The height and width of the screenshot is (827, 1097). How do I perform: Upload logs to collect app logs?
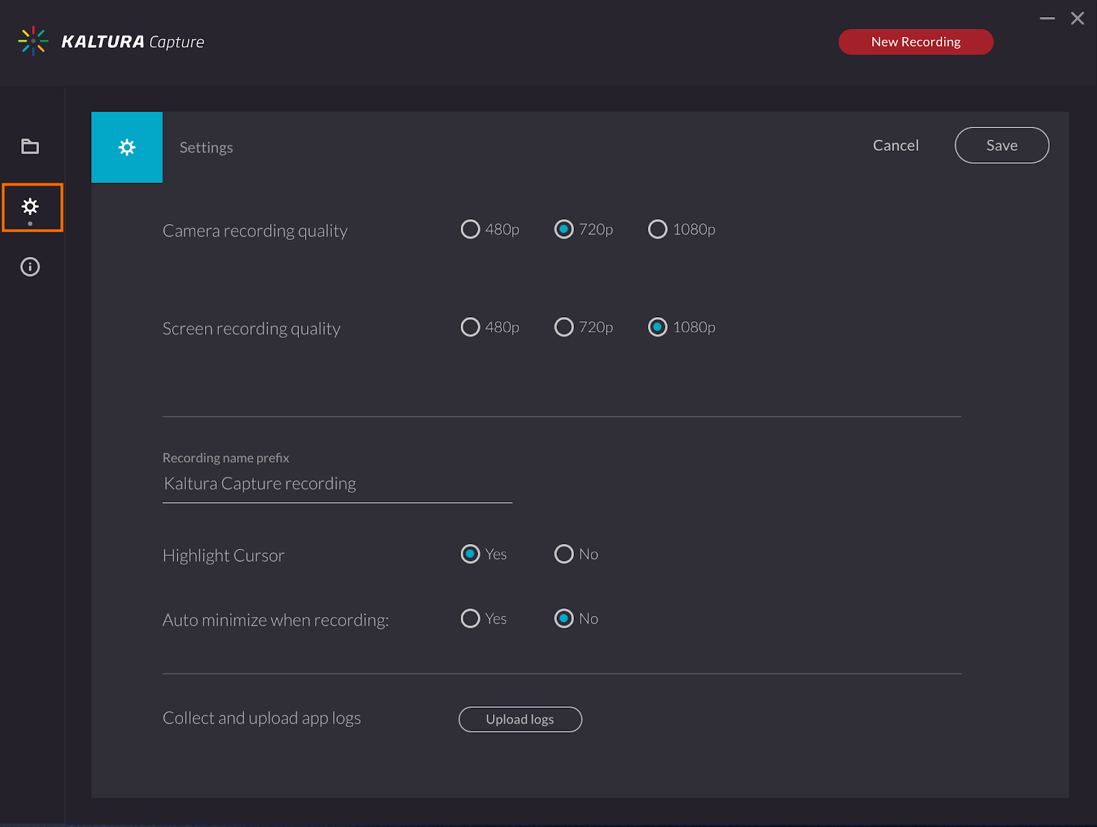tap(520, 719)
